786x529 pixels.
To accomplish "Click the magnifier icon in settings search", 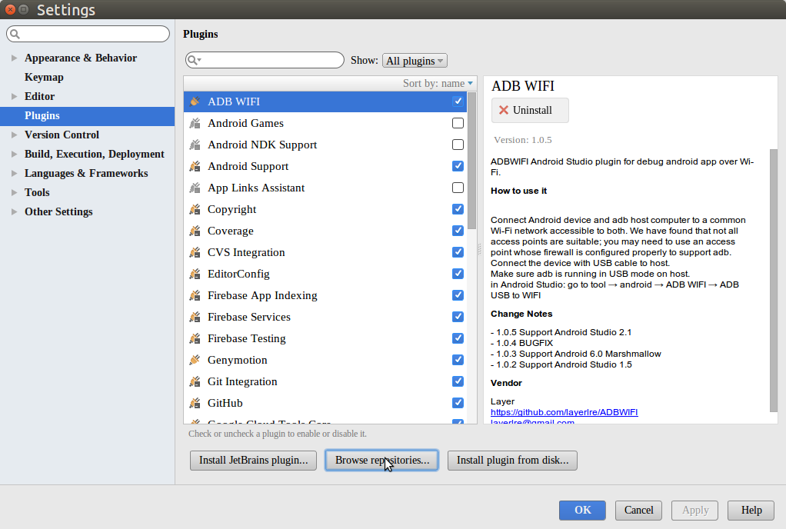I will (15, 34).
